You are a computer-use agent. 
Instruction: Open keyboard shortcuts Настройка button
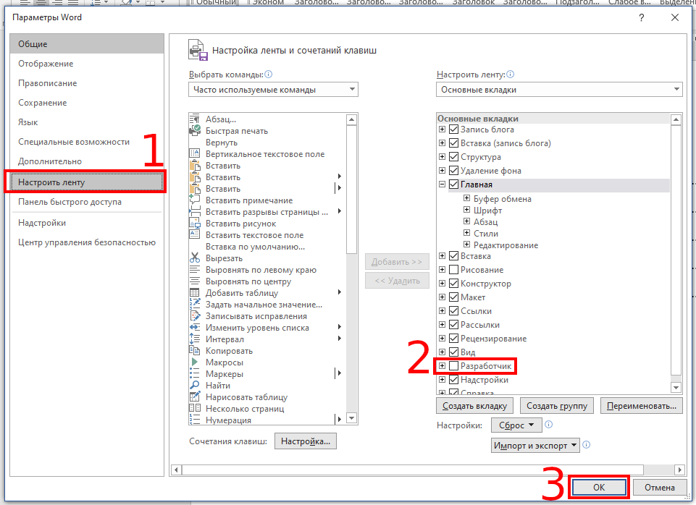point(306,441)
